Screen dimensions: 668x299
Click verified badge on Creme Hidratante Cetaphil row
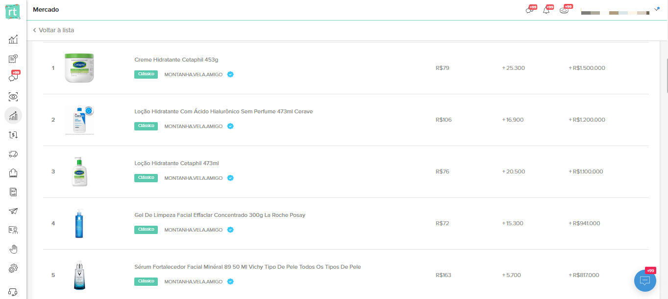(x=230, y=74)
